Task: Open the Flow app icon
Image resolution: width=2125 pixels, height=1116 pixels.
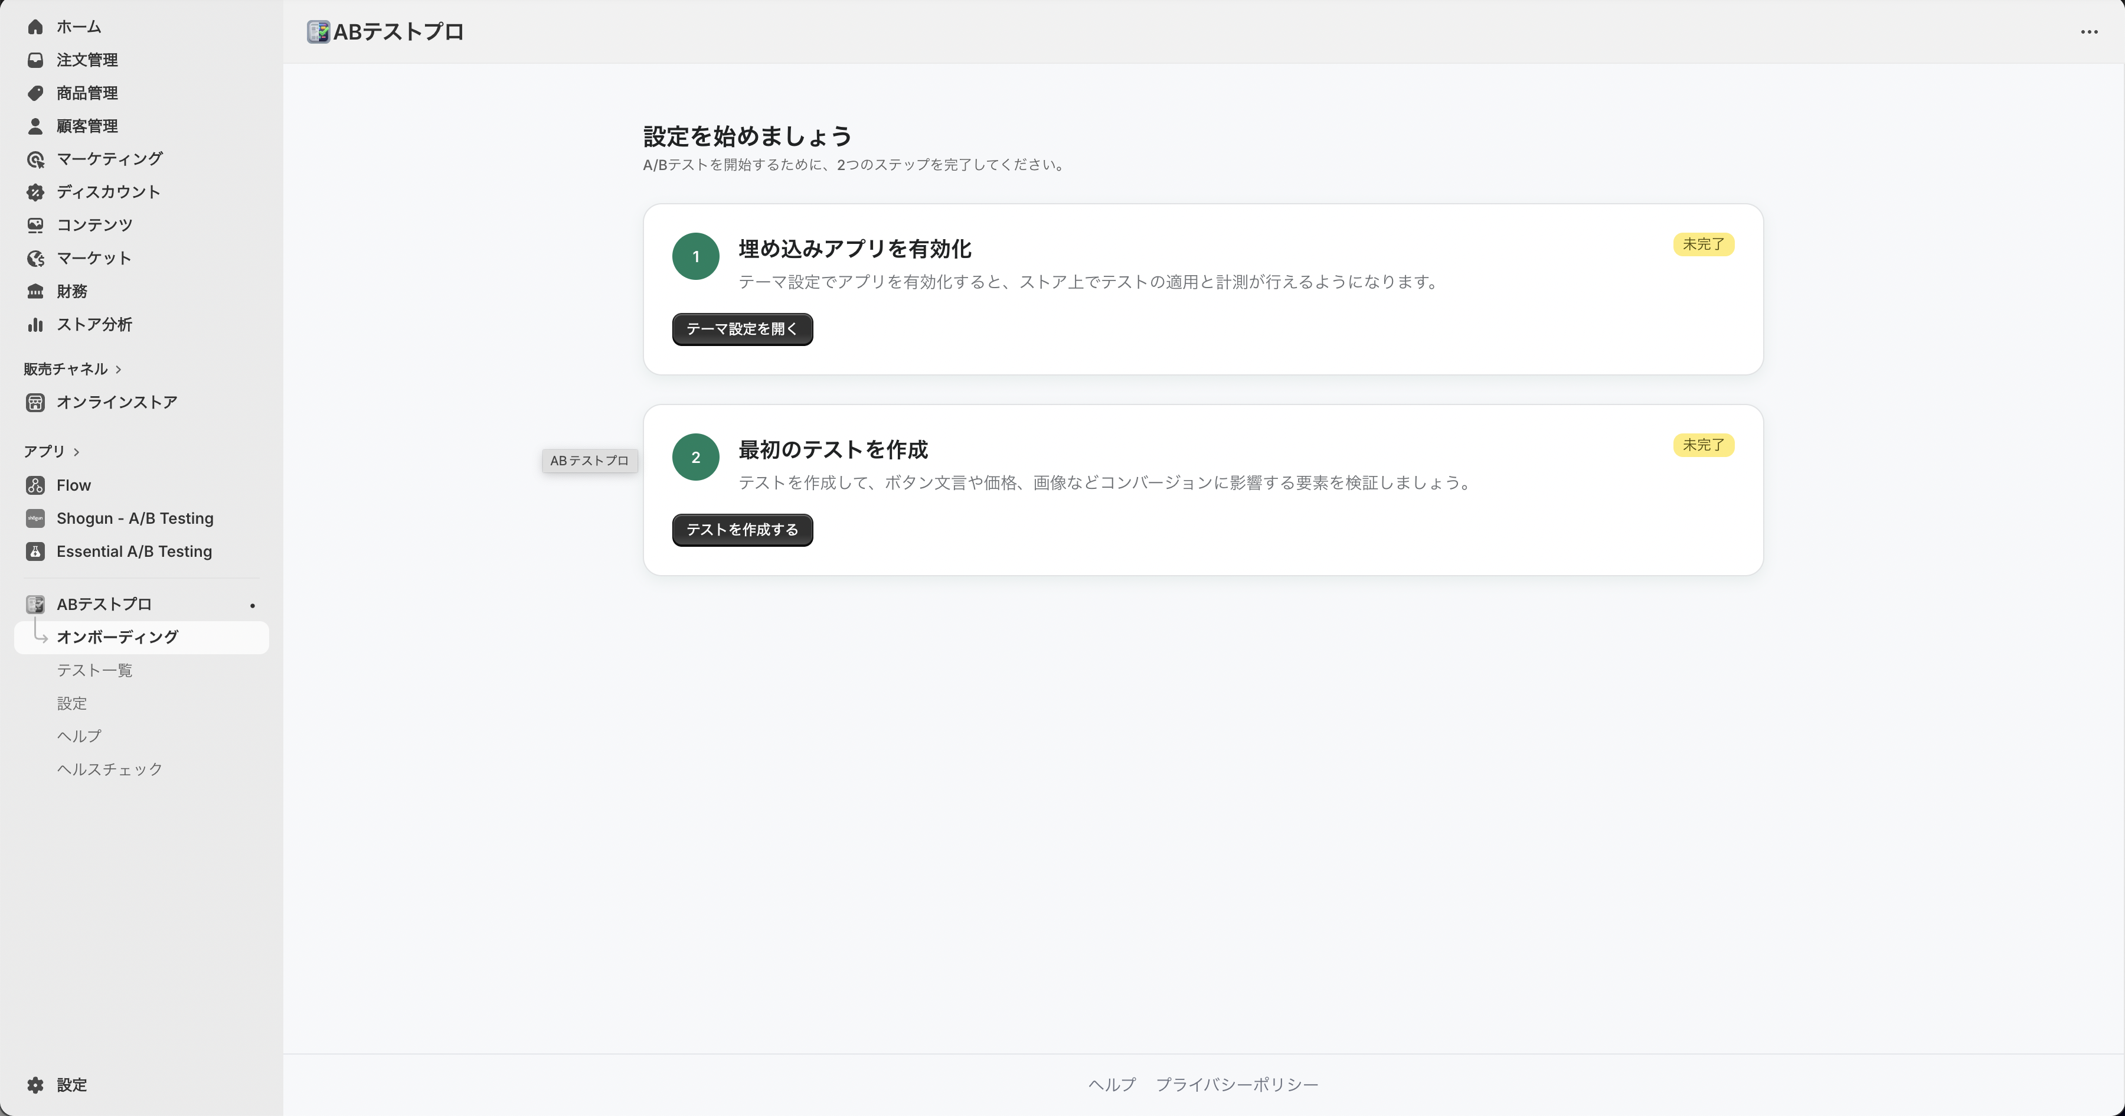Action: click(x=35, y=485)
